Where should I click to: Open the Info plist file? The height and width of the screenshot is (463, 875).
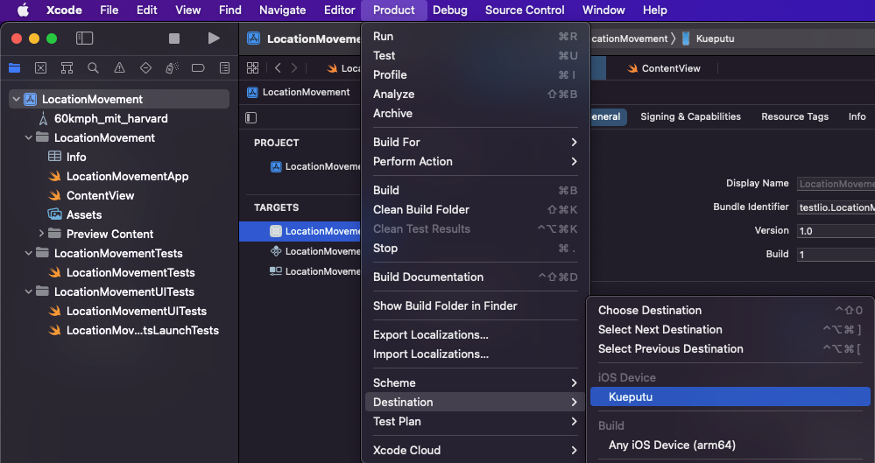pyautogui.click(x=67, y=157)
